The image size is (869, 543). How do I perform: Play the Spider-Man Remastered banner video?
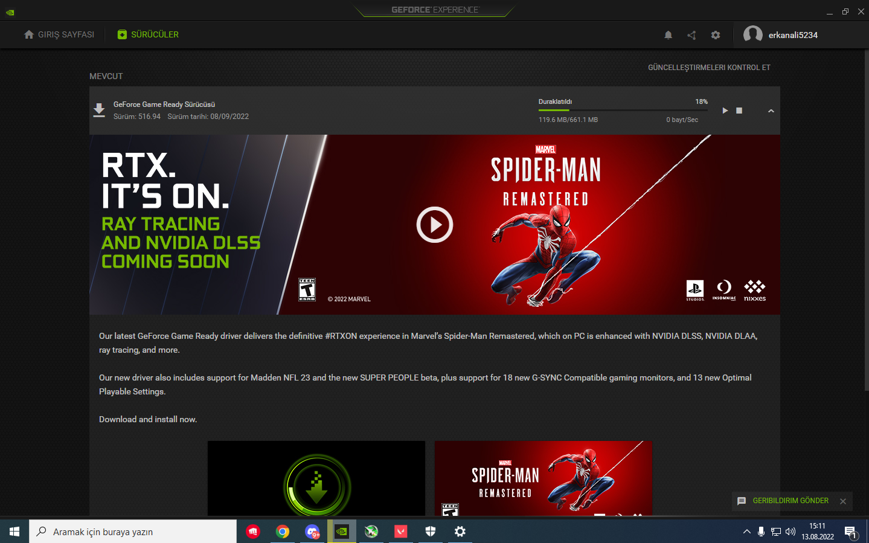(435, 225)
